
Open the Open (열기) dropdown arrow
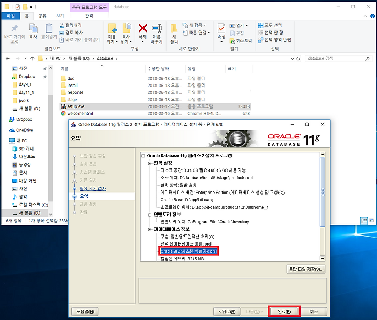247,25
